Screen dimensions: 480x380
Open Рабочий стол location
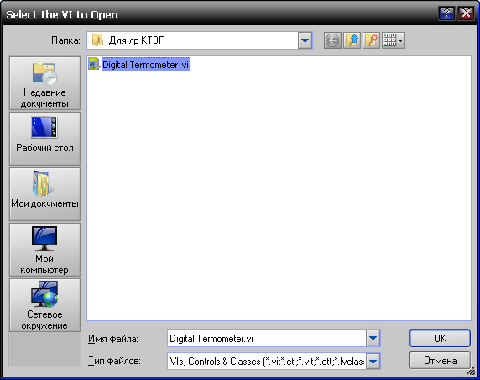[44, 139]
